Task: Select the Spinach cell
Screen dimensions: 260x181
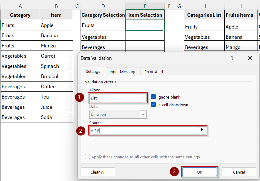Action: (x=56, y=66)
